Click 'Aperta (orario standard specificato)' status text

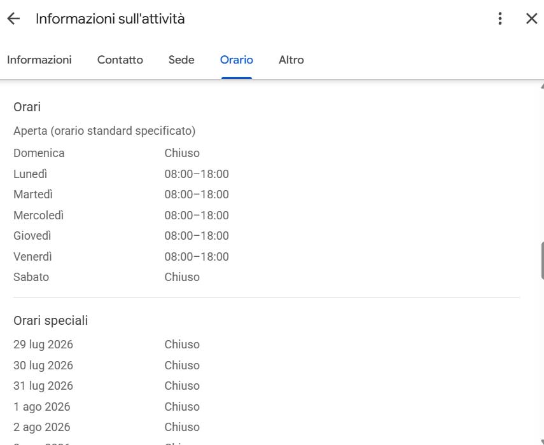(104, 131)
